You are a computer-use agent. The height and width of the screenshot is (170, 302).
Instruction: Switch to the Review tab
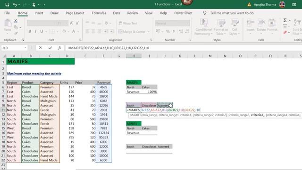click(133, 13)
